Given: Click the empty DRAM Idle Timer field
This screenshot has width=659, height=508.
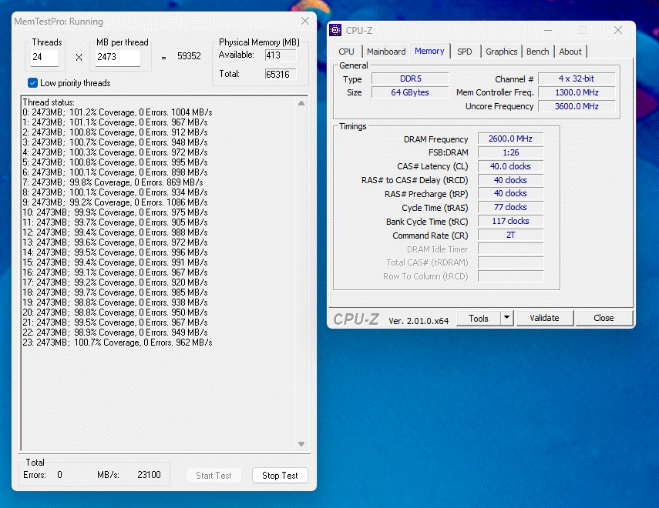Looking at the screenshot, I should coord(510,249).
